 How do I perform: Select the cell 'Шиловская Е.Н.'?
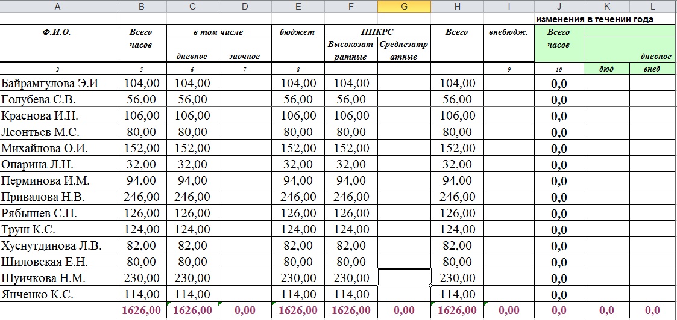(x=58, y=262)
